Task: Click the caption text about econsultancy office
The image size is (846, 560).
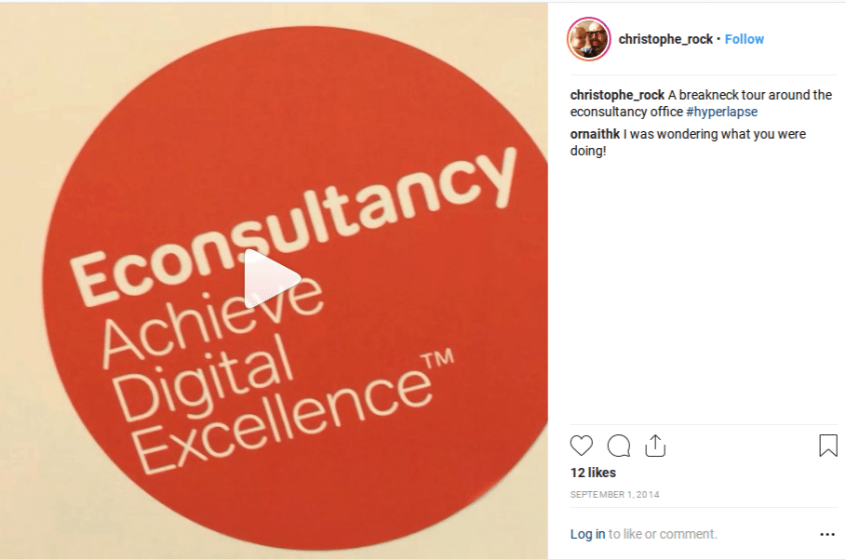Action: point(701,103)
